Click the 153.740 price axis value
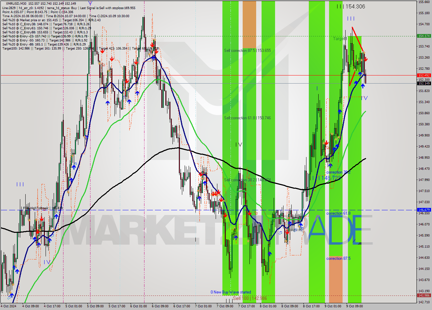 [x=424, y=46]
